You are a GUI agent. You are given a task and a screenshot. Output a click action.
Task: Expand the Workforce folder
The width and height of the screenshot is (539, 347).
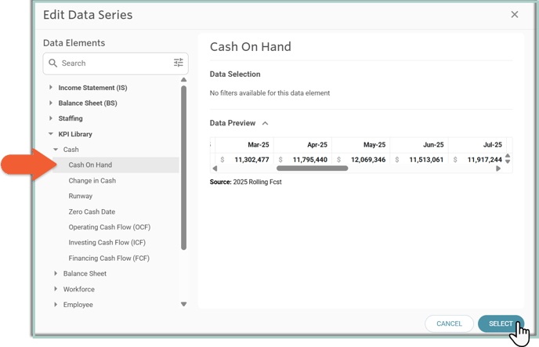(56, 289)
